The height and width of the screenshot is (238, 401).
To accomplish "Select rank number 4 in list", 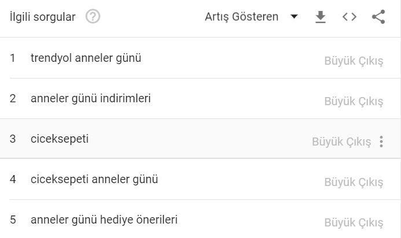I will (13, 179).
